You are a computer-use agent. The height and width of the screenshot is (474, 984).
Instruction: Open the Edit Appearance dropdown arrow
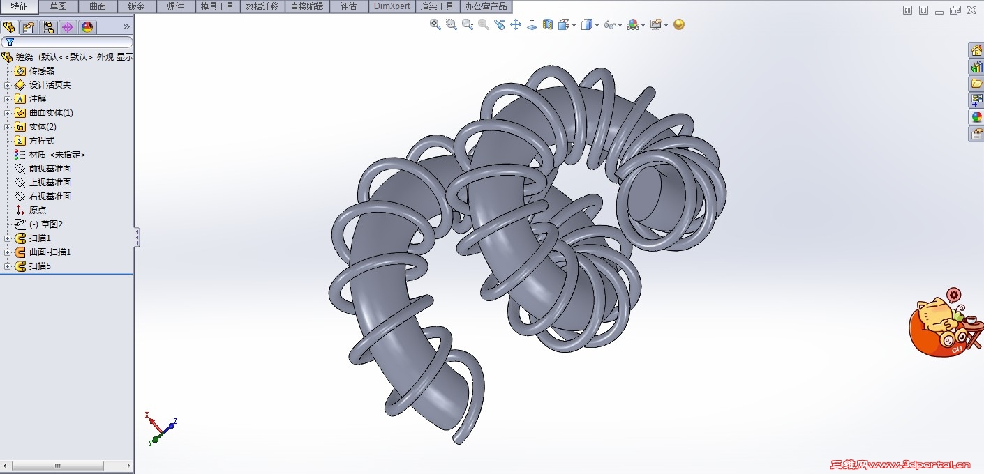643,25
